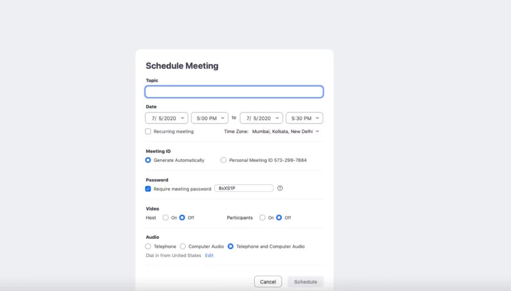The image size is (511, 291).
Task: Set Host video to Off
Action: (x=182, y=218)
